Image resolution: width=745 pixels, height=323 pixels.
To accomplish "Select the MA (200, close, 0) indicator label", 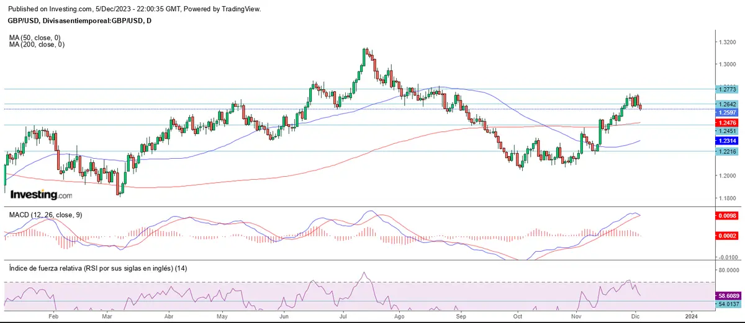I will 38,45.
